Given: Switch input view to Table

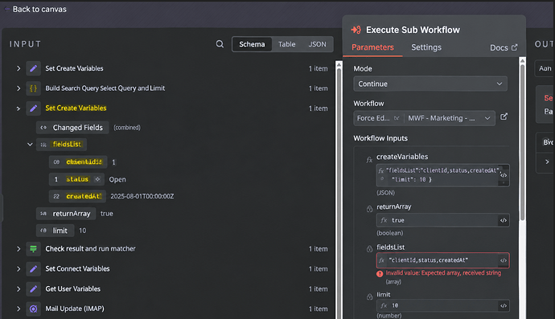Looking at the screenshot, I should [286, 44].
